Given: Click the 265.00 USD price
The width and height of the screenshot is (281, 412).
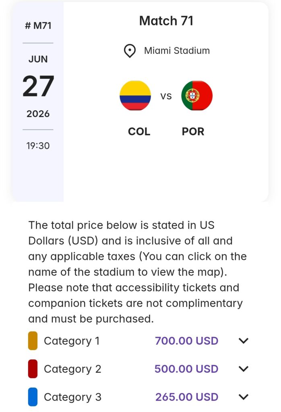Looking at the screenshot, I should (187, 397).
